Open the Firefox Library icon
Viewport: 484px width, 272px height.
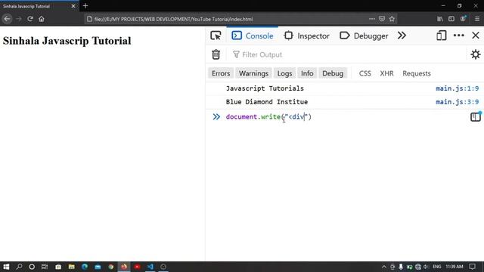point(440,19)
